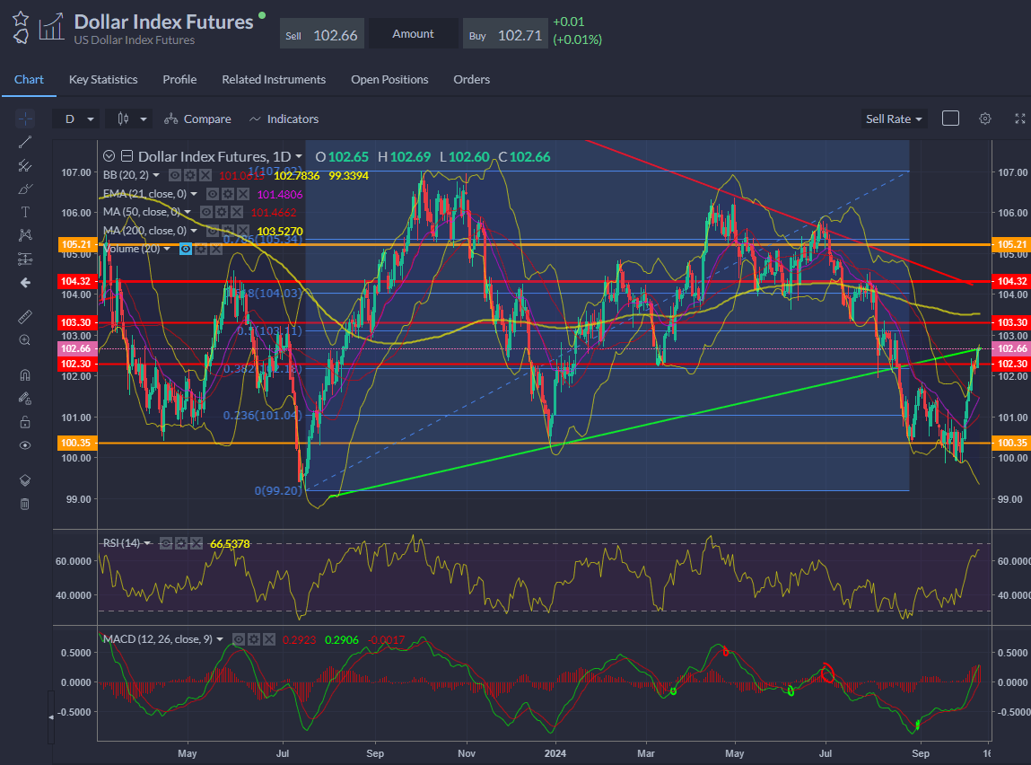The image size is (1031, 765).
Task: Click the 100.35 orange price label
Action: pos(1012,443)
